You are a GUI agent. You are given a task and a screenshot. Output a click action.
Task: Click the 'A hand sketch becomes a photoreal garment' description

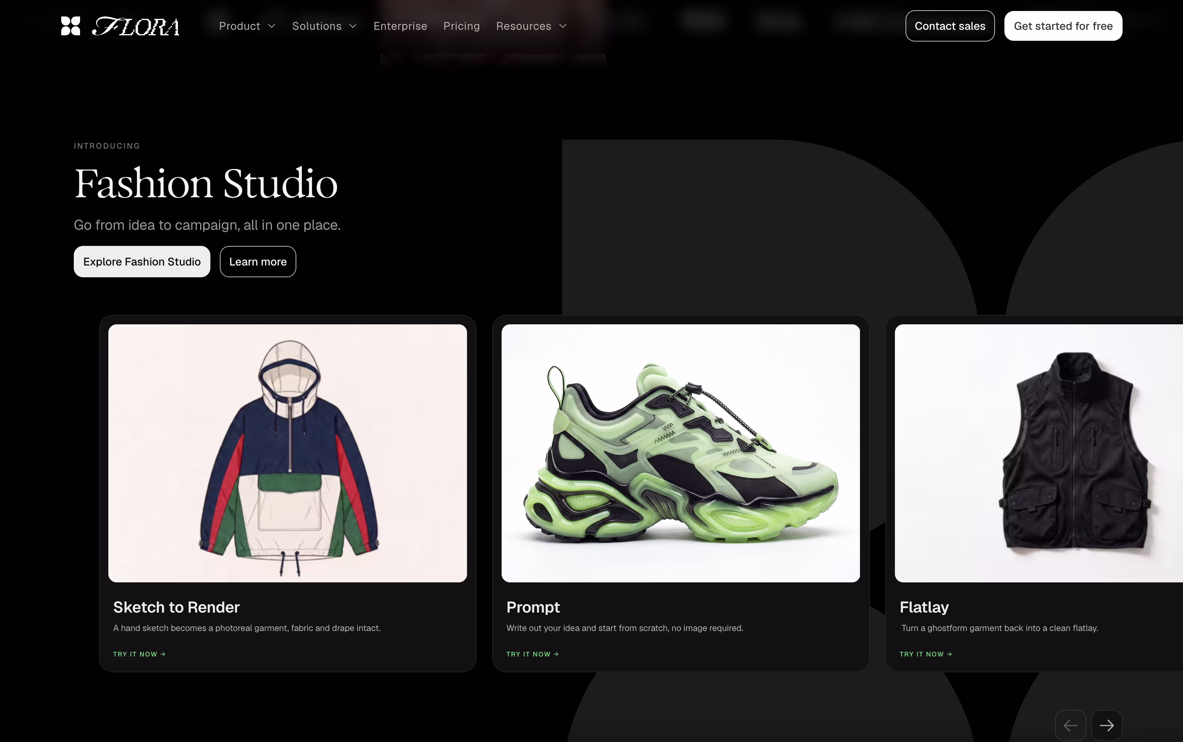(x=247, y=628)
